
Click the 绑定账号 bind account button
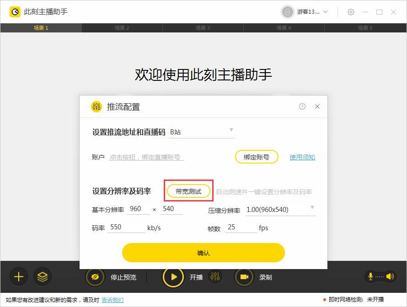(x=257, y=156)
